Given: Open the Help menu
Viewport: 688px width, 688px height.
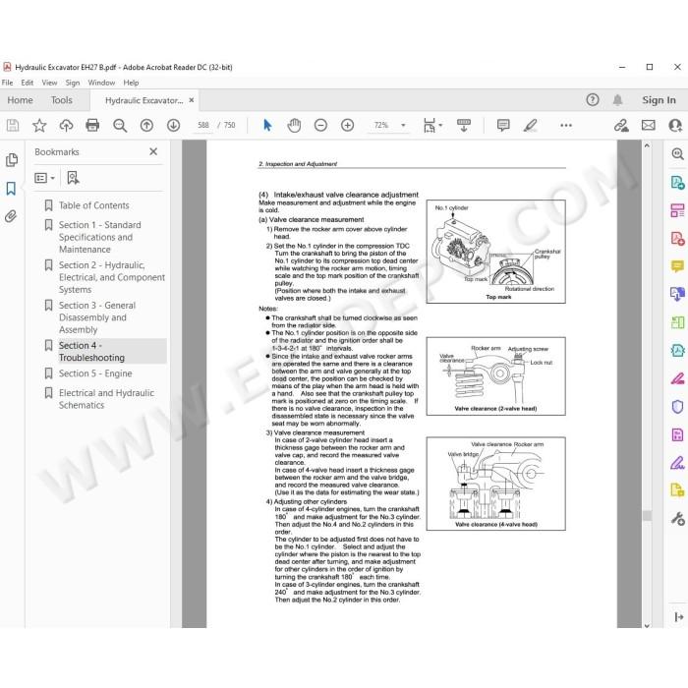Looking at the screenshot, I should (131, 83).
